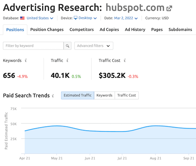Click the Keywords info icon
Screen dimensions: 196x166
pyautogui.click(x=26, y=61)
